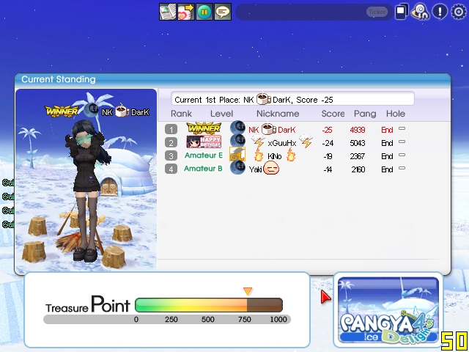Image resolution: width=469 pixels, height=352 pixels.
Task: Select the rank 1 number badge
Action: click(171, 130)
